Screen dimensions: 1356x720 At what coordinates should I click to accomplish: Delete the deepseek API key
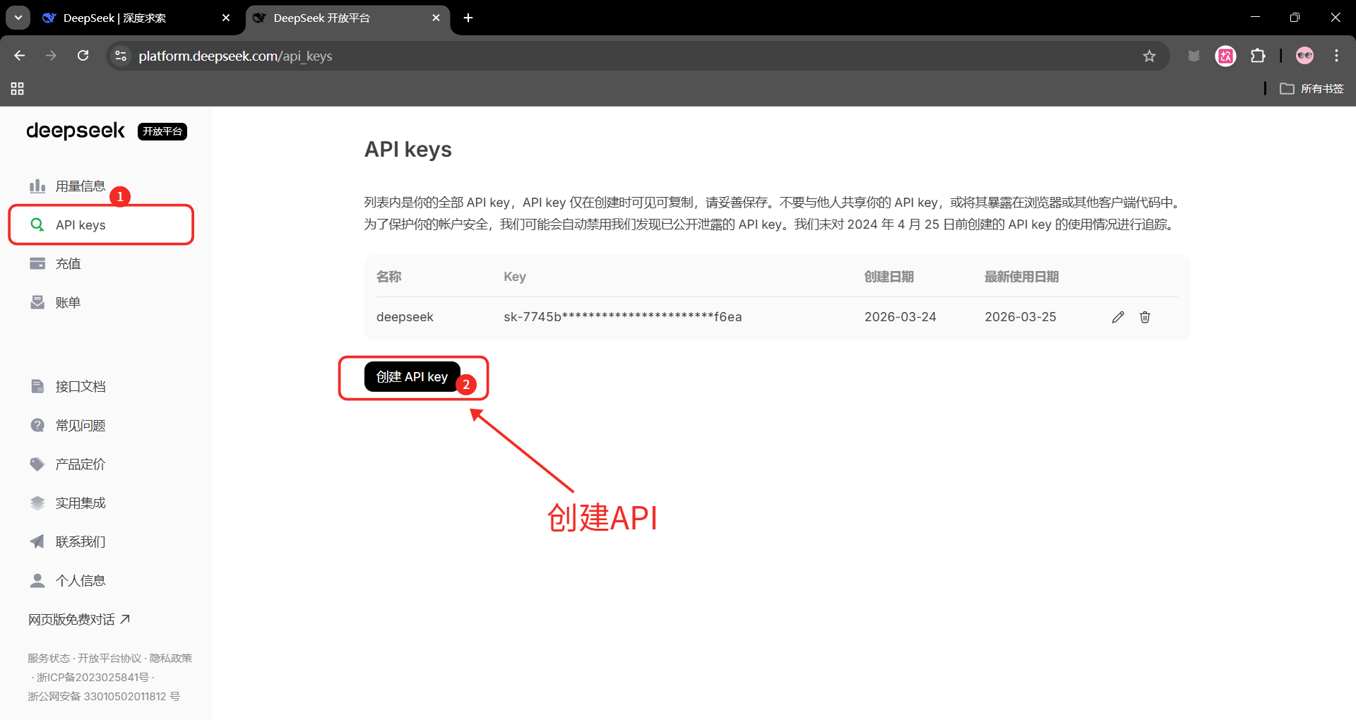pos(1145,318)
